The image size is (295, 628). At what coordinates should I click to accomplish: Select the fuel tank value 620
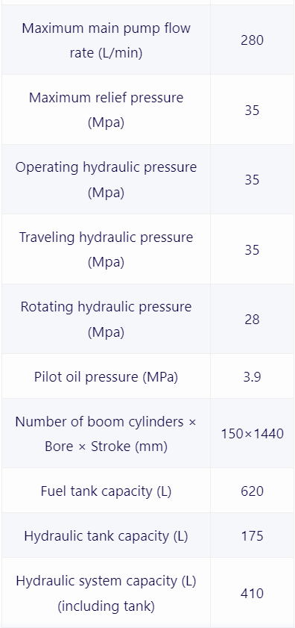pos(253,491)
